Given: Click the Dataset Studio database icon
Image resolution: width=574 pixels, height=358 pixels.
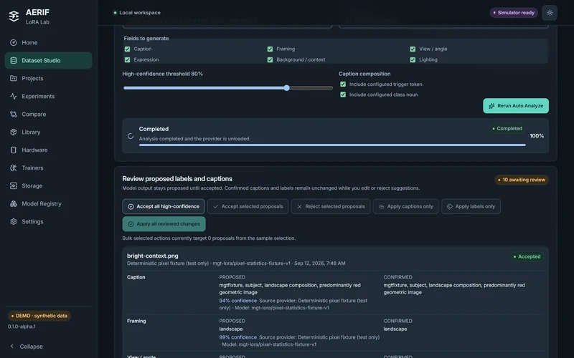Looking at the screenshot, I should tap(14, 61).
